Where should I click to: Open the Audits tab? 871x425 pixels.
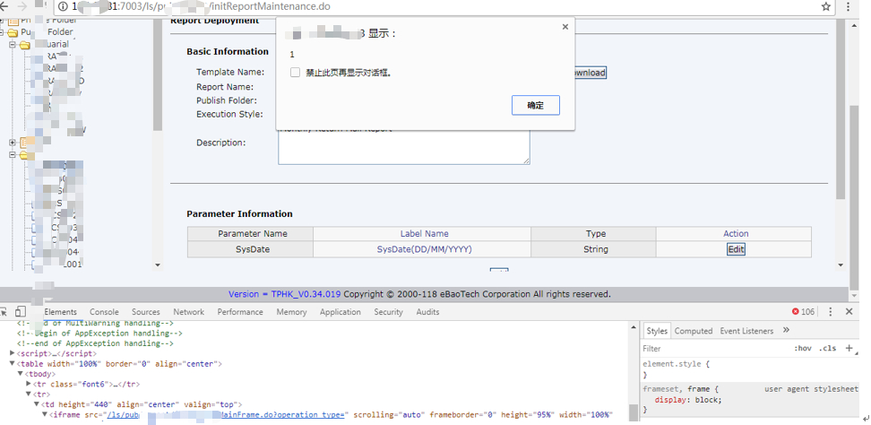[x=427, y=312]
